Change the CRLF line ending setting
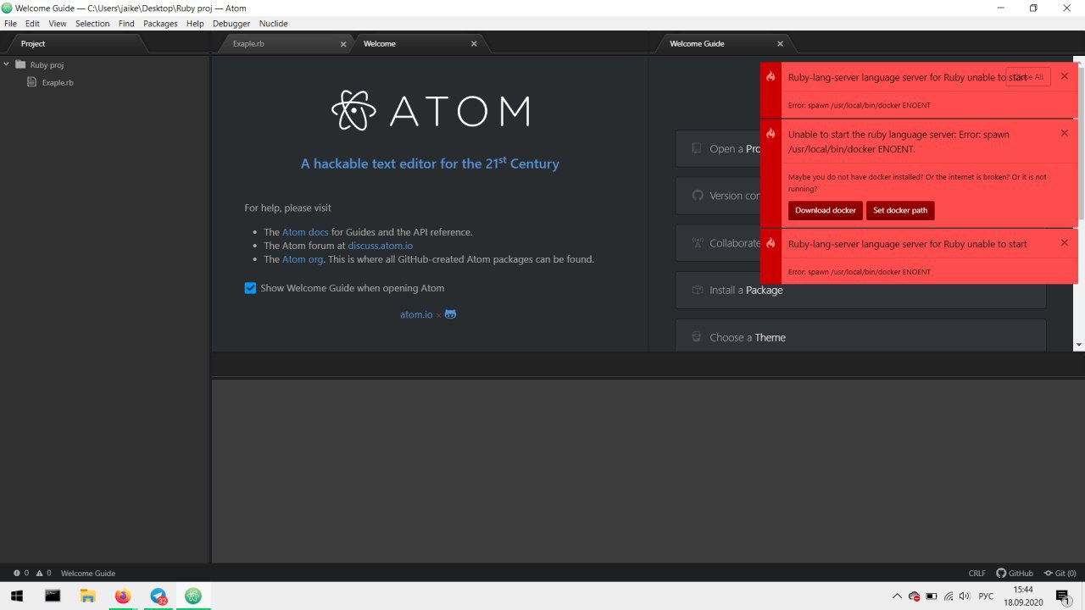Image resolution: width=1085 pixels, height=610 pixels. (976, 574)
